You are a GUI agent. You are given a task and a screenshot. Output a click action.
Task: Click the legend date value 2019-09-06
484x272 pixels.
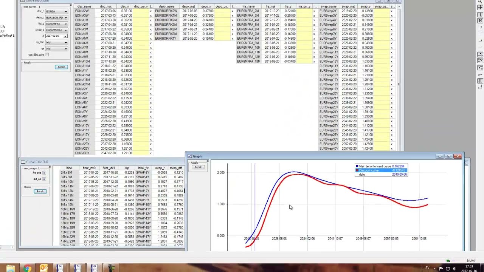(399, 175)
